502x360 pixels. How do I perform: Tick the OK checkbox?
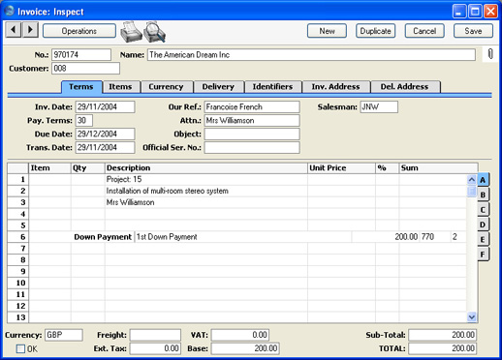click(x=20, y=348)
